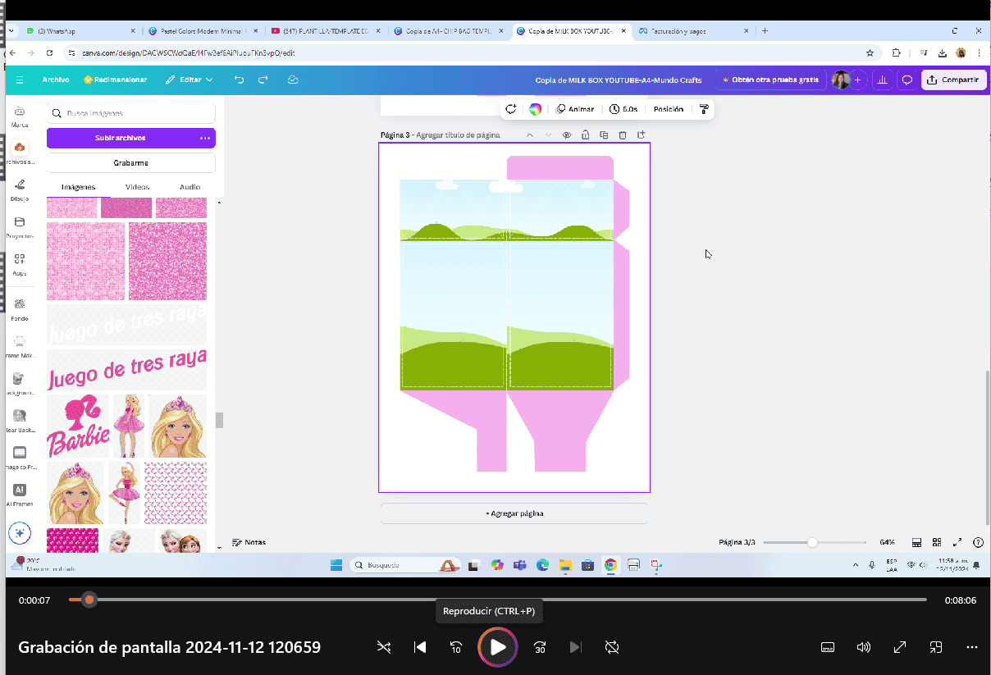The image size is (991, 675).
Task: Open Subir archivos more options dots
Action: point(205,138)
